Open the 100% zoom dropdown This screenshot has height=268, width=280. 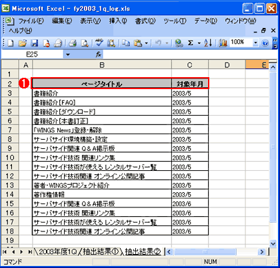point(255,43)
